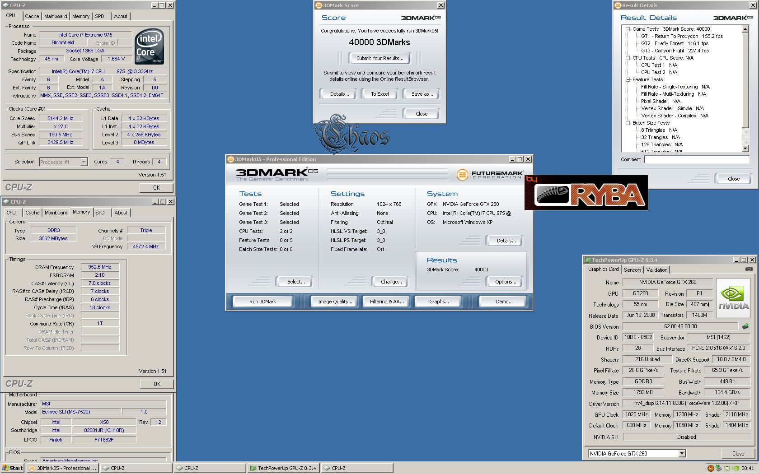Click the Comment text field in Result Details

click(696, 159)
